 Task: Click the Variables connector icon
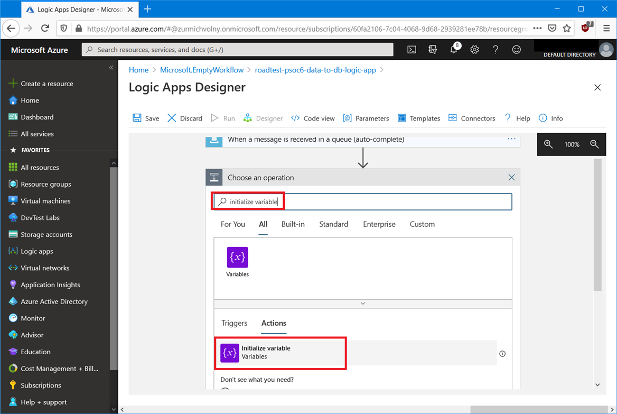click(x=237, y=257)
